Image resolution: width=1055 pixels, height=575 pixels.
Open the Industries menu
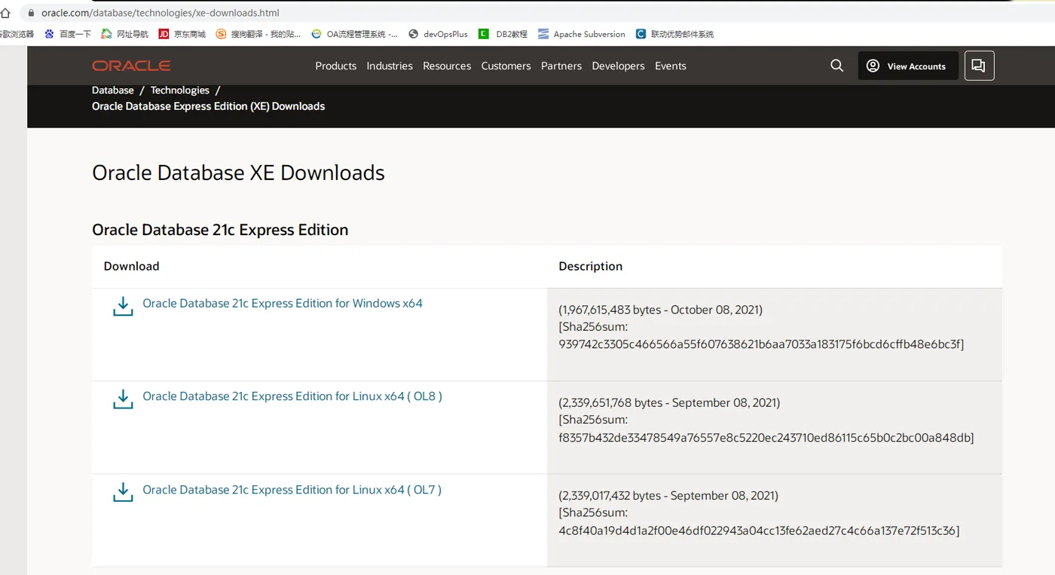[390, 66]
